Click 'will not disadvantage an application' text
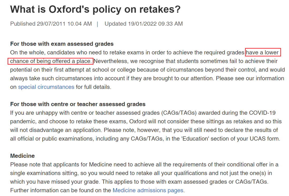289x196 pixels. [55, 130]
